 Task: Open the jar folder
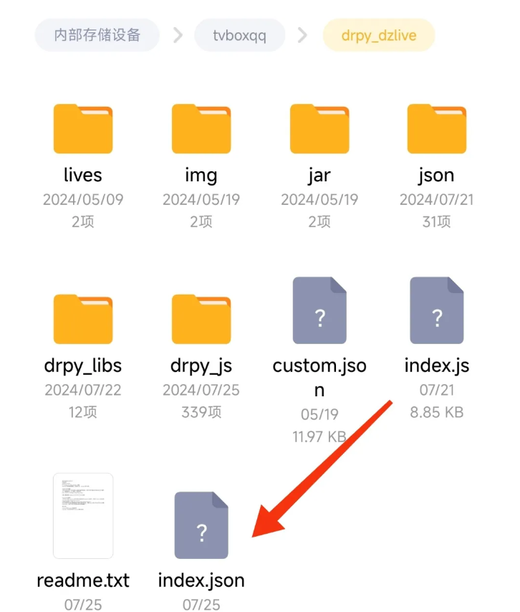(x=319, y=129)
